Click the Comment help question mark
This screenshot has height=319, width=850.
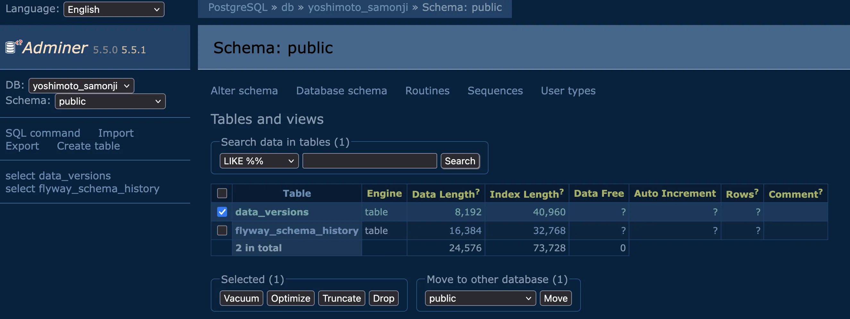(x=820, y=191)
